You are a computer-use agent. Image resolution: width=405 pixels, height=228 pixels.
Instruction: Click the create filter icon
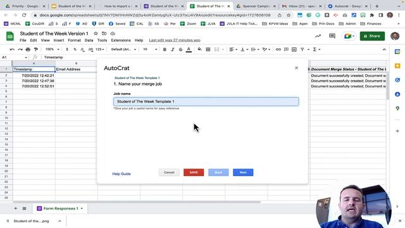(x=302, y=49)
